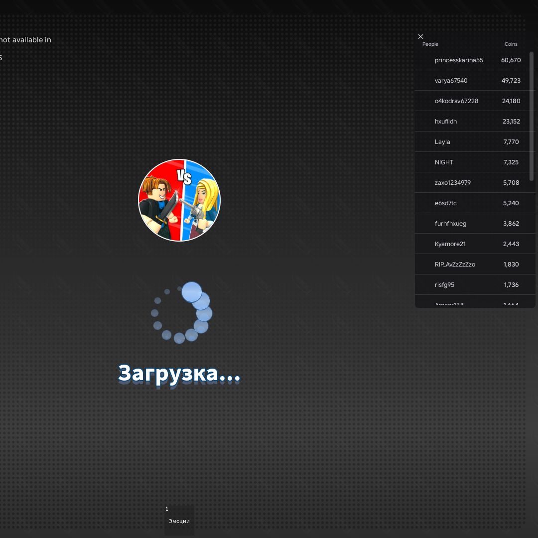
Task: Click the 23,152 coins value
Action: [x=511, y=122]
